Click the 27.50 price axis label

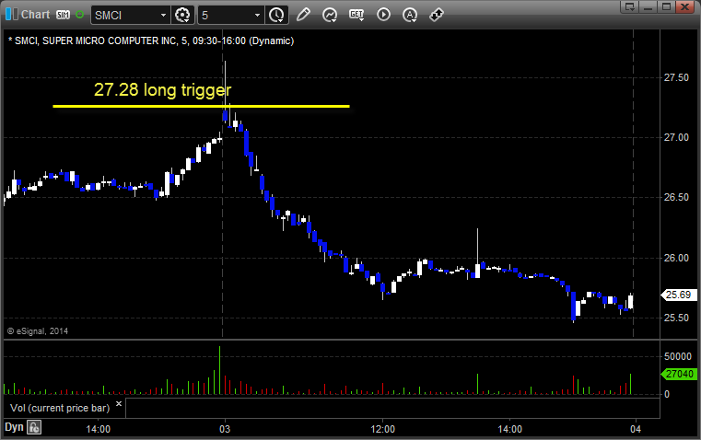click(676, 77)
